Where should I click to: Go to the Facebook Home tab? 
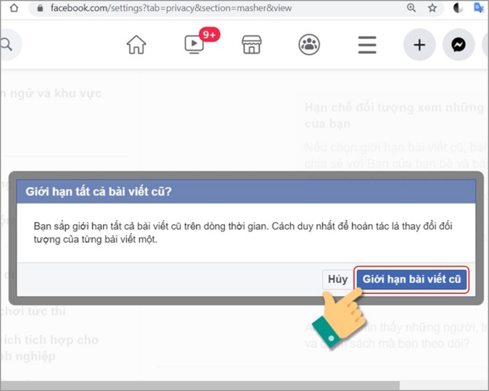click(136, 45)
